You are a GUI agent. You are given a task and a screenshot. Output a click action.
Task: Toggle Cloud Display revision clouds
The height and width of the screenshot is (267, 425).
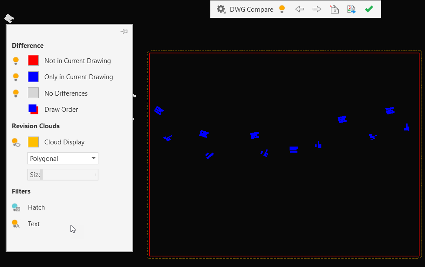point(16,142)
